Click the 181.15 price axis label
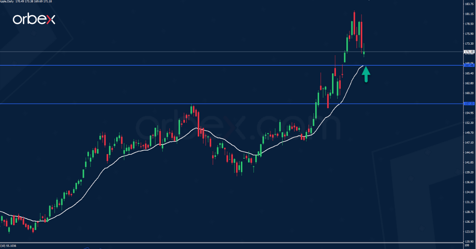Viewport: 476px width, 249px height. click(470, 14)
